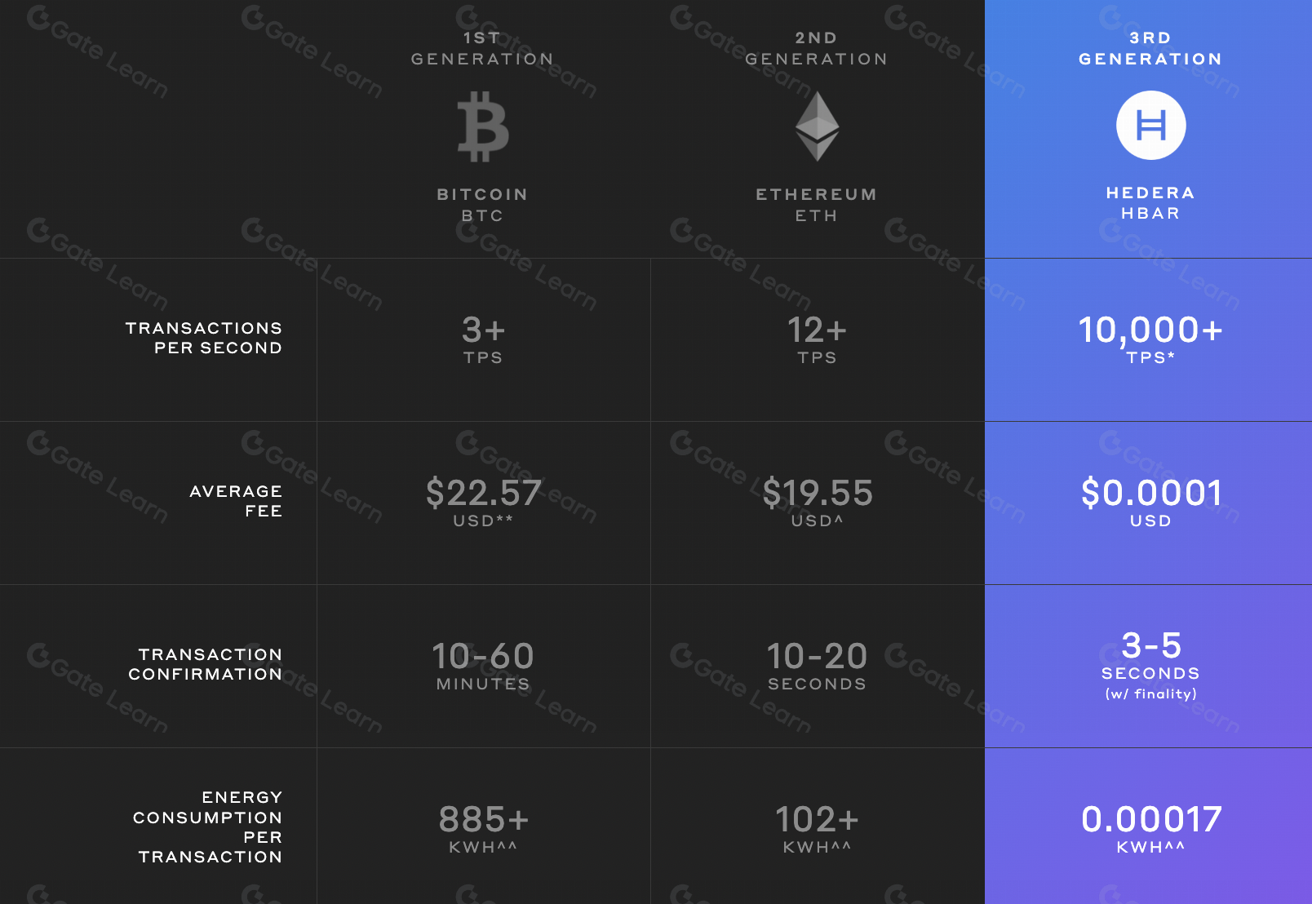The height and width of the screenshot is (904, 1312).
Task: Click Bitcoin's $22.57 average fee value
Action: pyautogui.click(x=483, y=502)
